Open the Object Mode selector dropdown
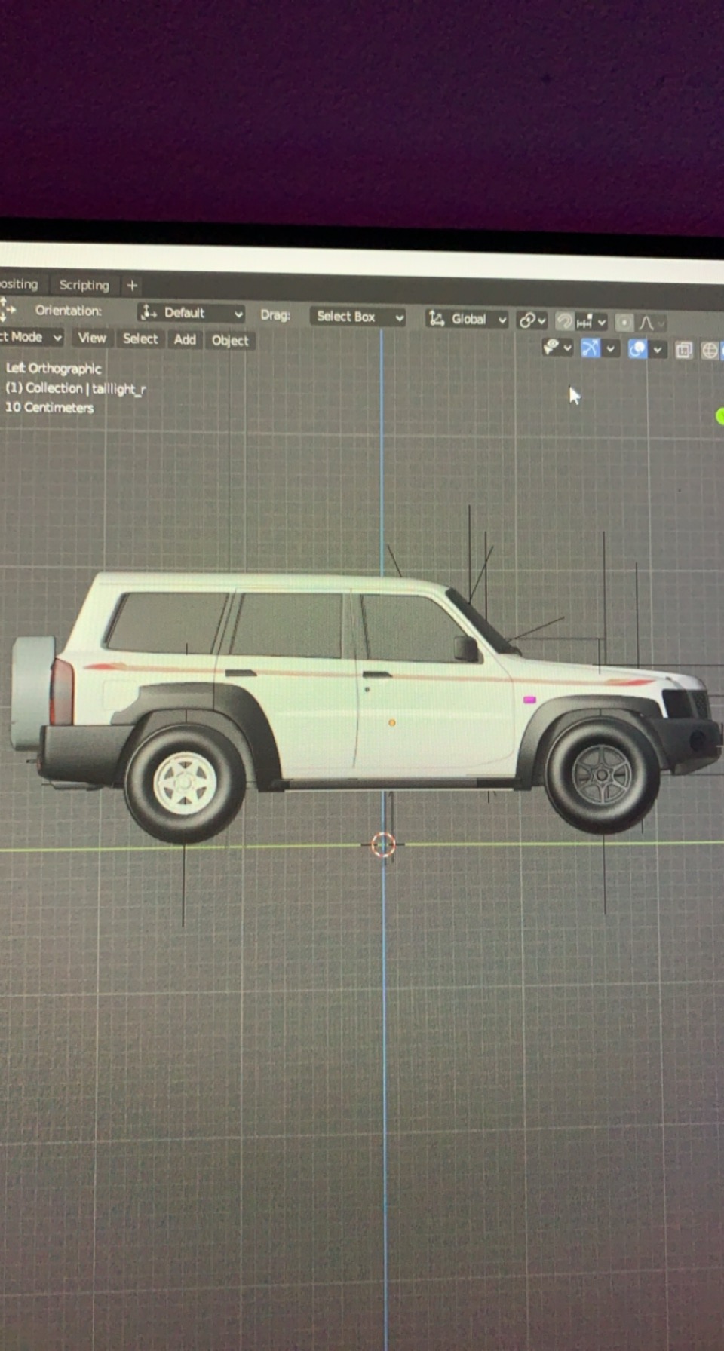The height and width of the screenshot is (1351, 724). pos(32,337)
